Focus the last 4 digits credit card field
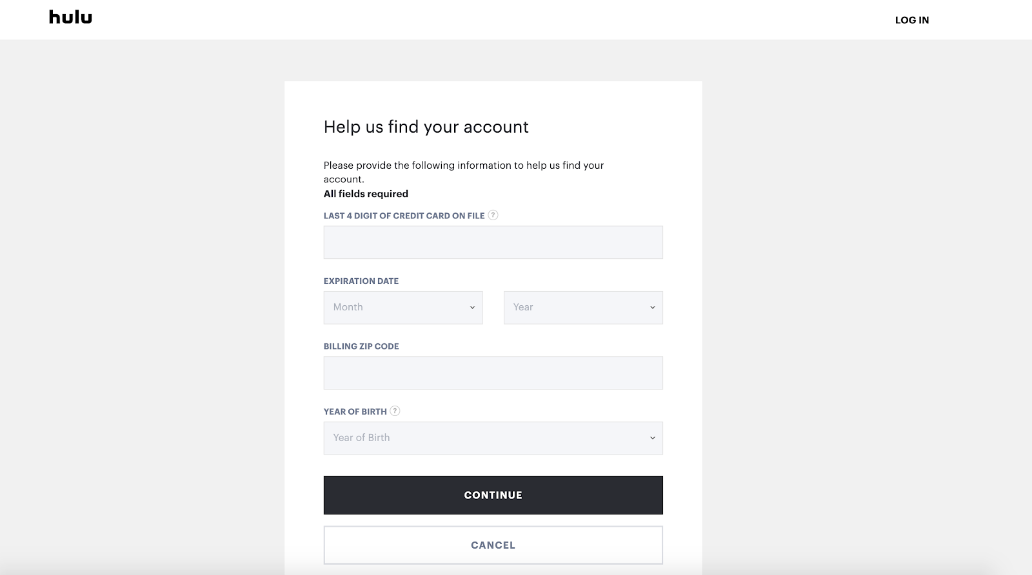The image size is (1032, 575). click(x=493, y=242)
